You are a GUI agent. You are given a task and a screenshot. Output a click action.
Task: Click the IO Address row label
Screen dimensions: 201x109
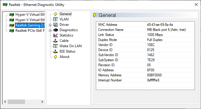pyautogui.click(x=106, y=70)
